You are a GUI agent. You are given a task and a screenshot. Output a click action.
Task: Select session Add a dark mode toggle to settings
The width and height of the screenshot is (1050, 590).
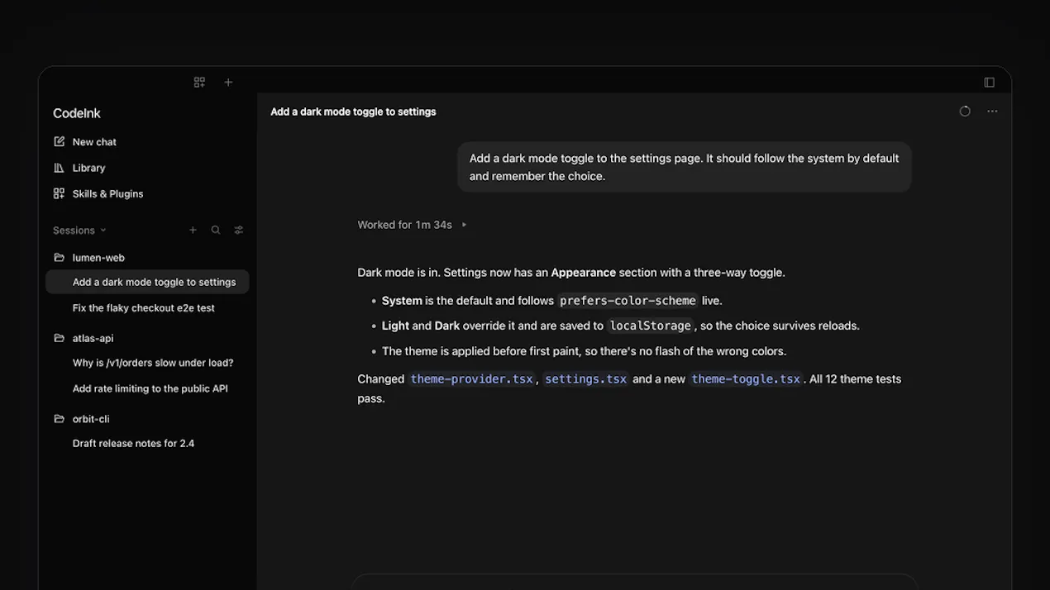(147, 282)
